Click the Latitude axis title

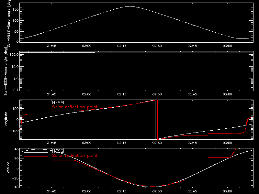[x=8, y=168]
